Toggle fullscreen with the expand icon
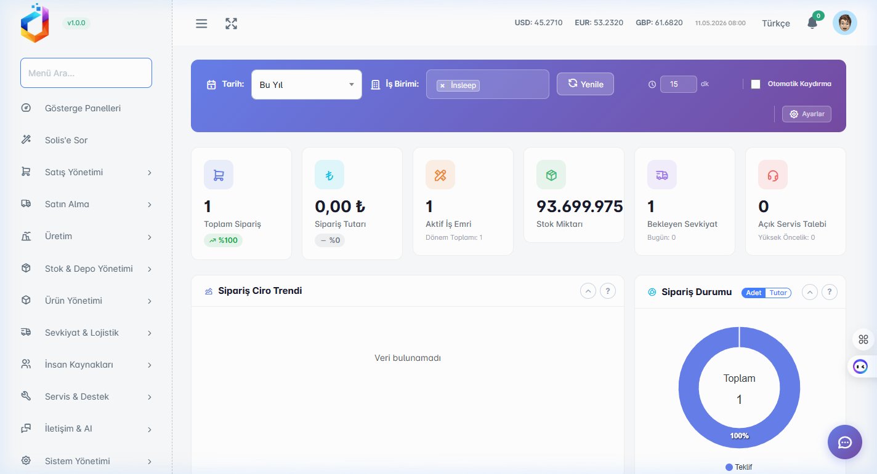This screenshot has width=877, height=474. (x=231, y=23)
